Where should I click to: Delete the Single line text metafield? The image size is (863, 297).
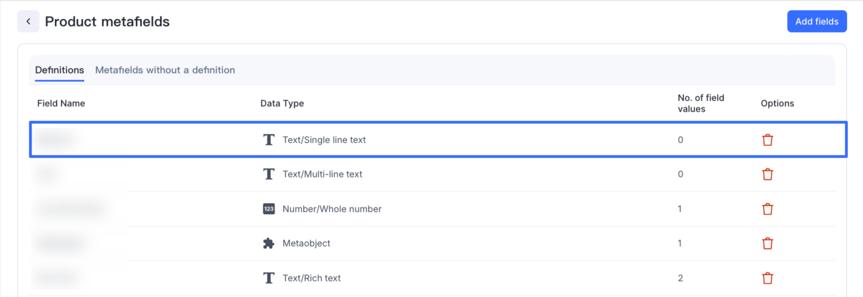click(x=767, y=140)
